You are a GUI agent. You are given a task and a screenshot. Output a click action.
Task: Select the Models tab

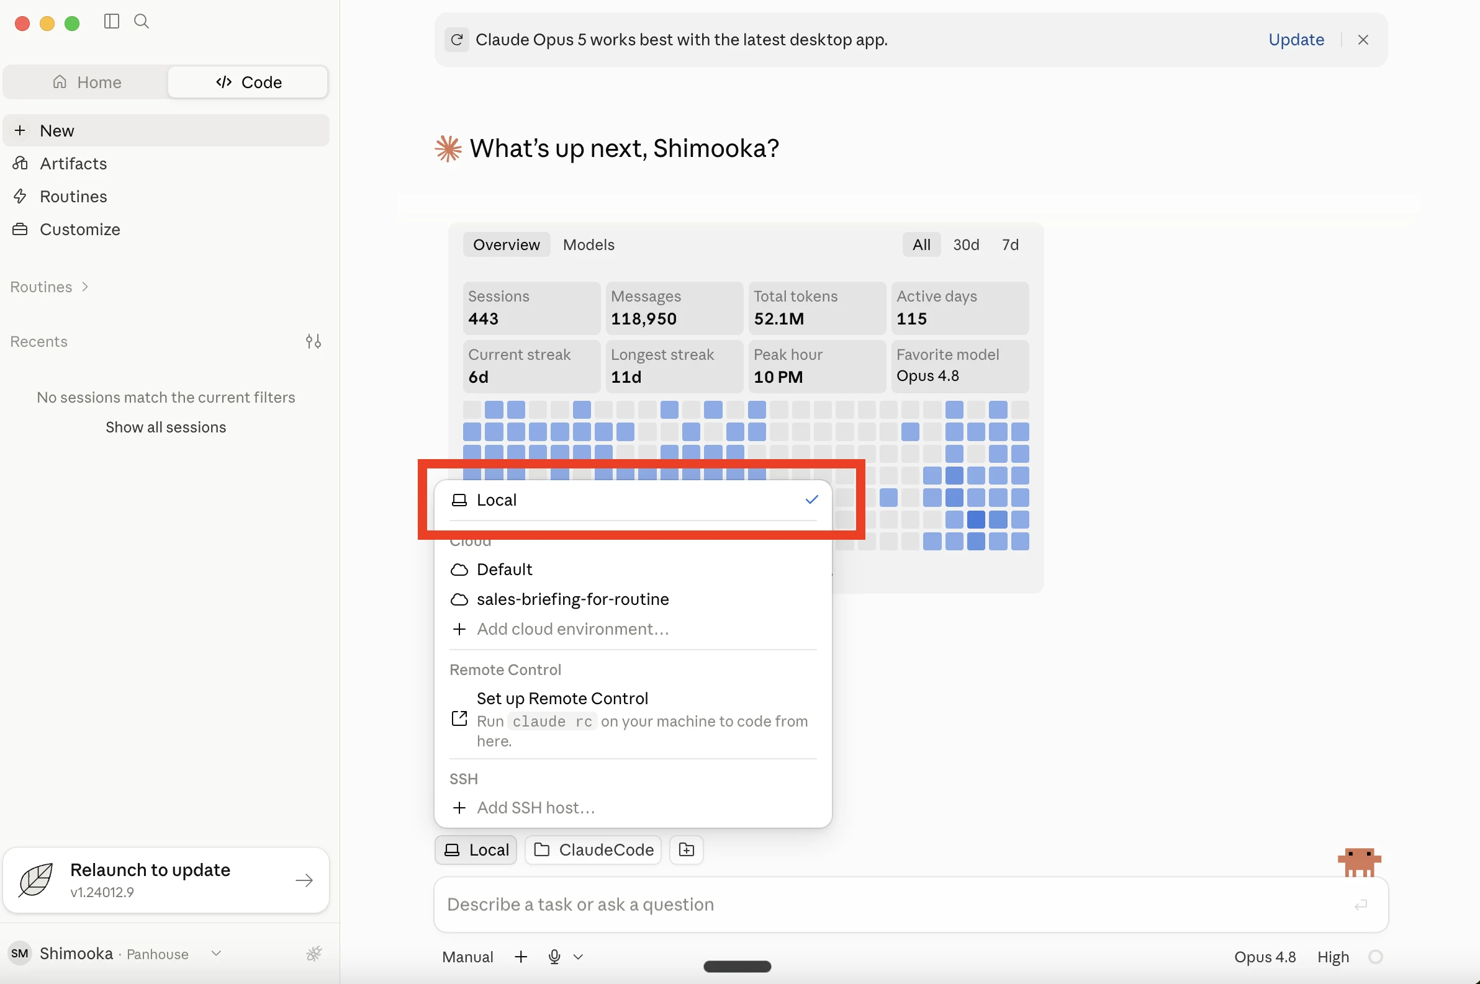click(x=589, y=244)
